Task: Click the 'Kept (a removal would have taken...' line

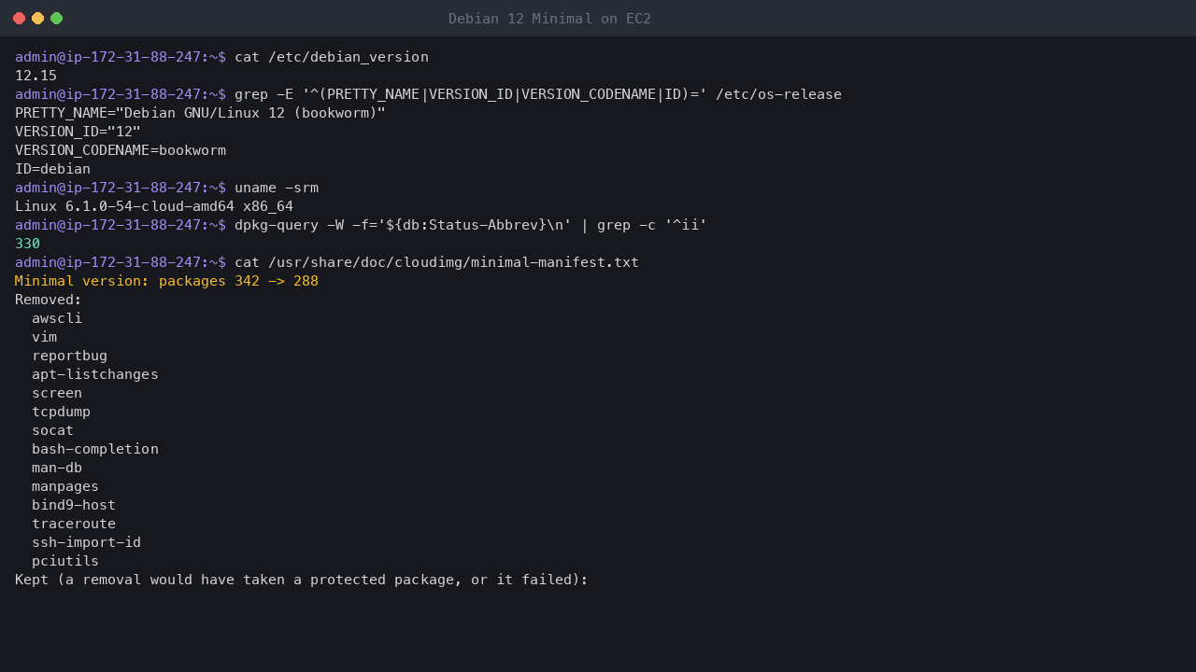Action: [x=302, y=580]
